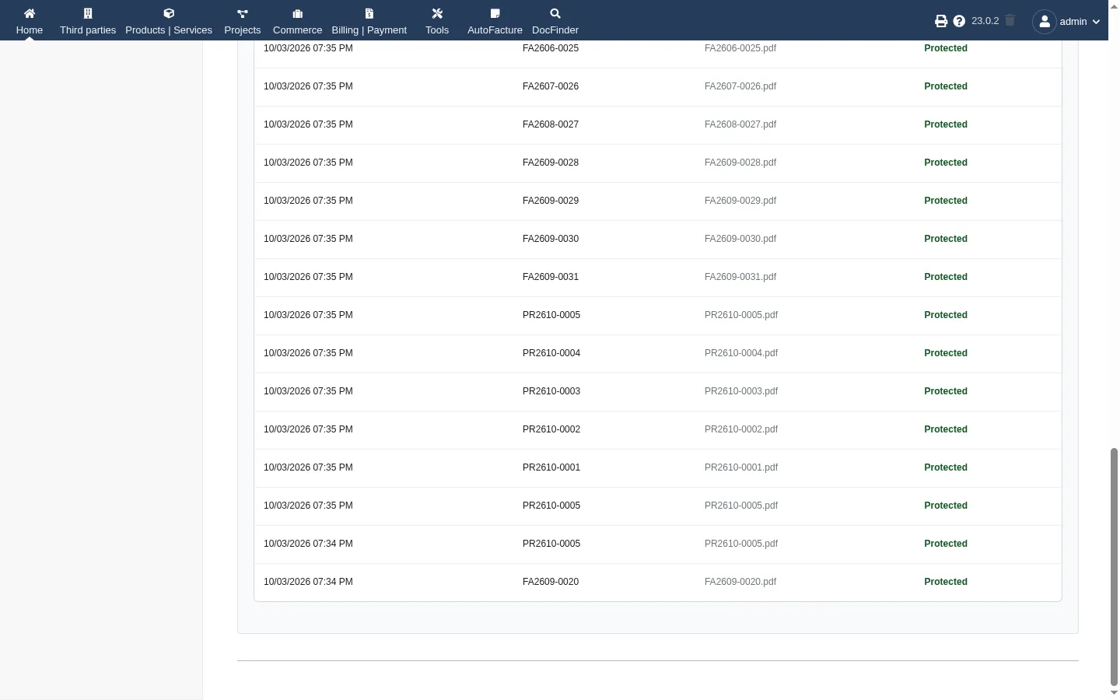This screenshot has width=1120, height=700.
Task: Open the Products | Services menu
Action: 169,21
